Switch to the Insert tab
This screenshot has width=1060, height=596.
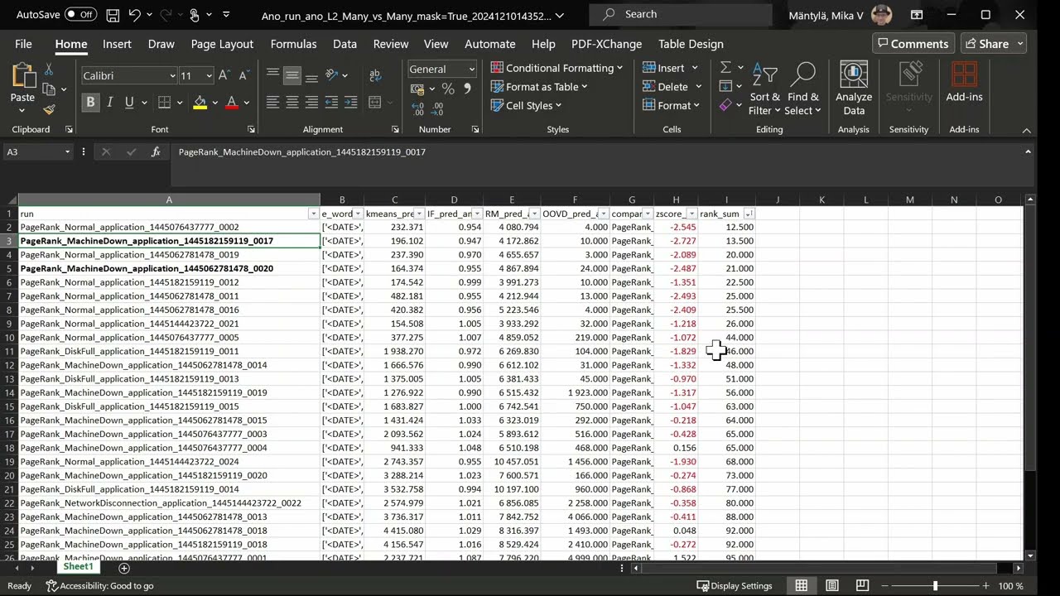[117, 44]
